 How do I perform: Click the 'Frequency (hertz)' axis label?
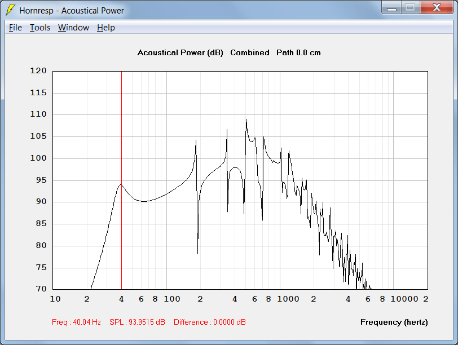click(x=394, y=322)
